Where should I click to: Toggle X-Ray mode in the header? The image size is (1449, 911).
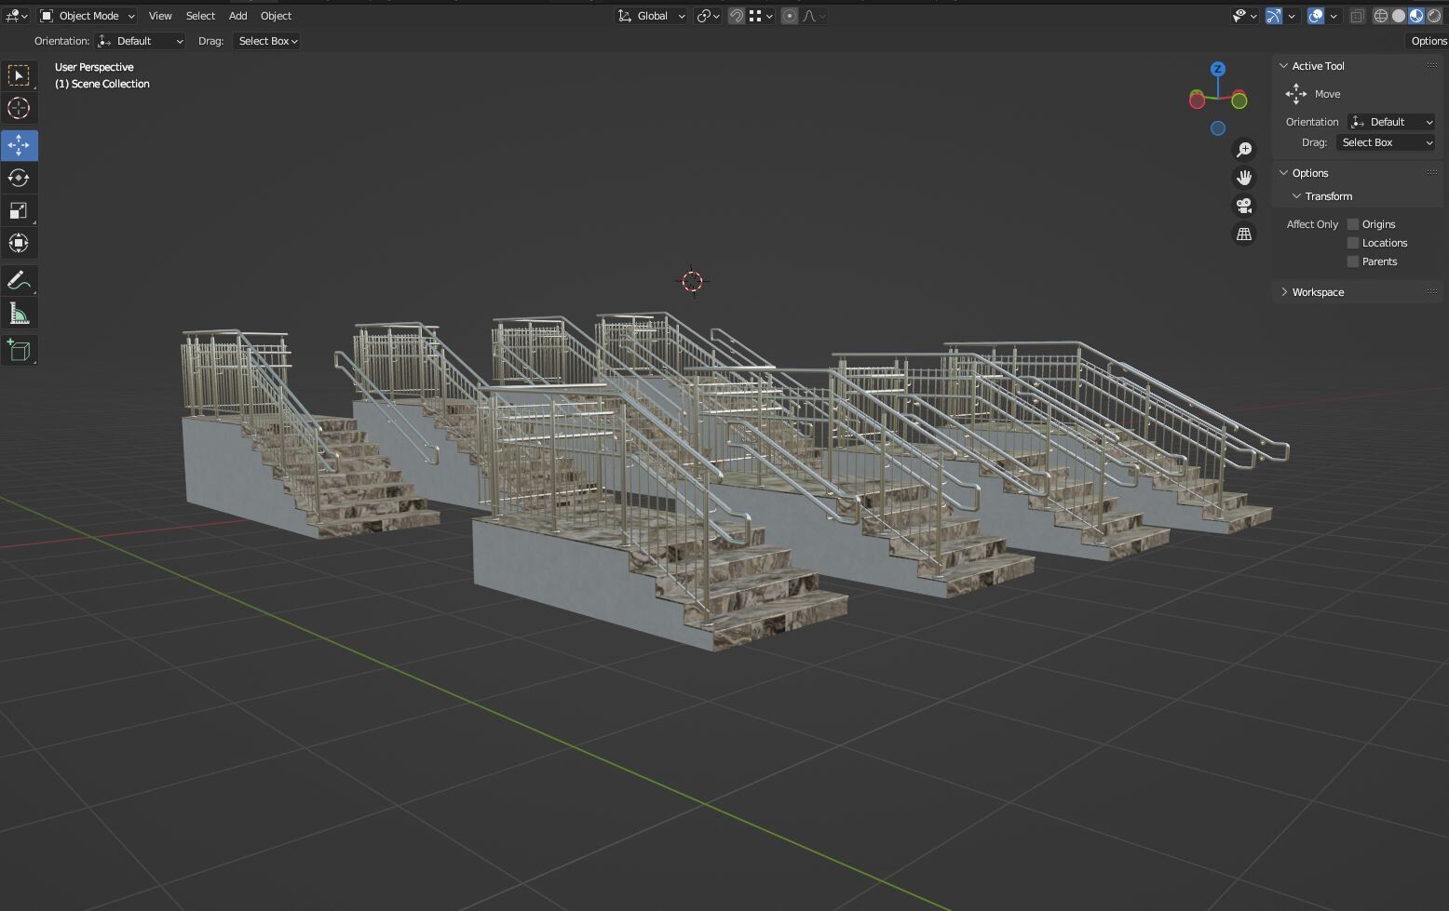point(1357,16)
